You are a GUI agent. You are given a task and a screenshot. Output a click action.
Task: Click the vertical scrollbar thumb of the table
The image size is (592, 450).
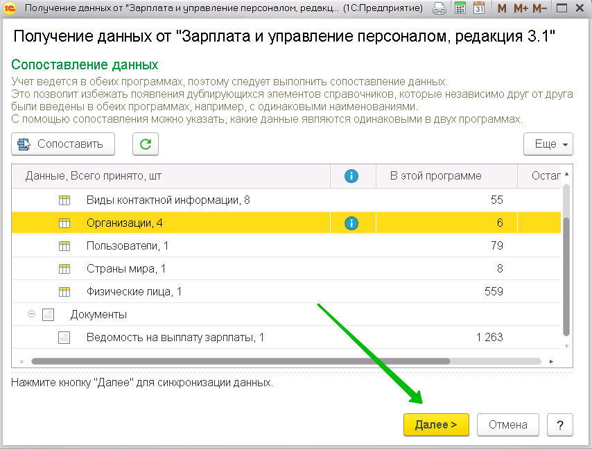(566, 277)
